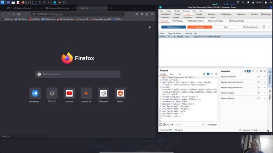Open the Burp menu in menu bar
Viewport: 273px width, 153px height.
(161, 11)
